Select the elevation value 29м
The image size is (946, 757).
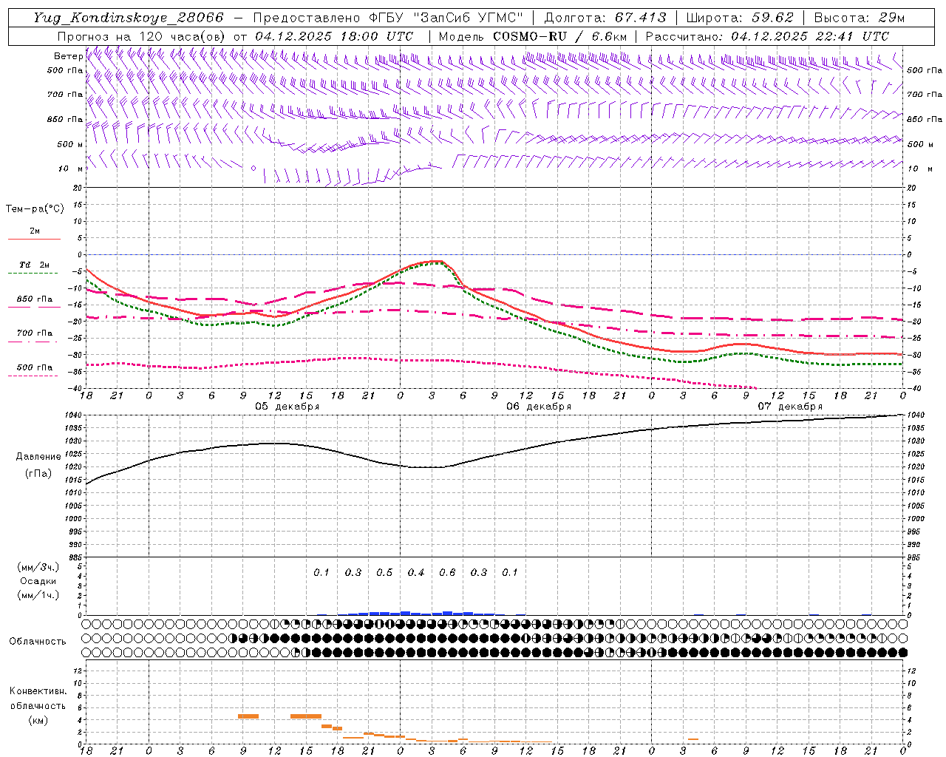pyautogui.click(x=892, y=18)
